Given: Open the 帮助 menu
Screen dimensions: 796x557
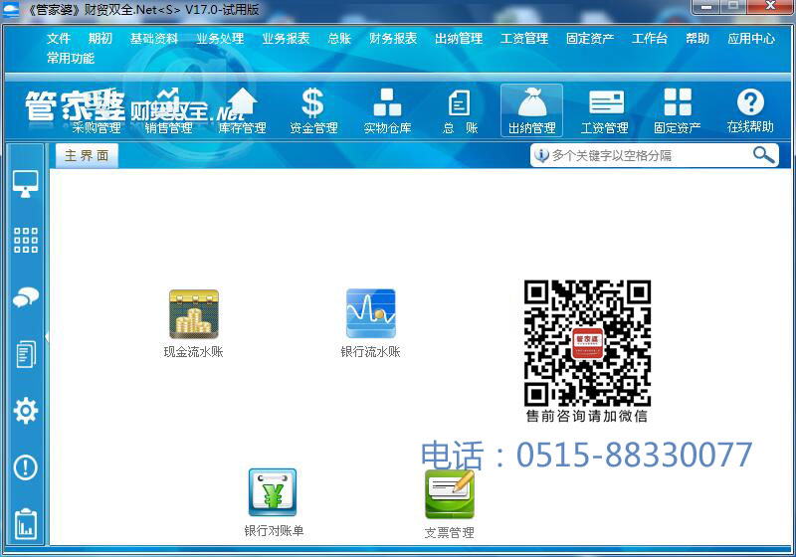Looking at the screenshot, I should tap(697, 39).
